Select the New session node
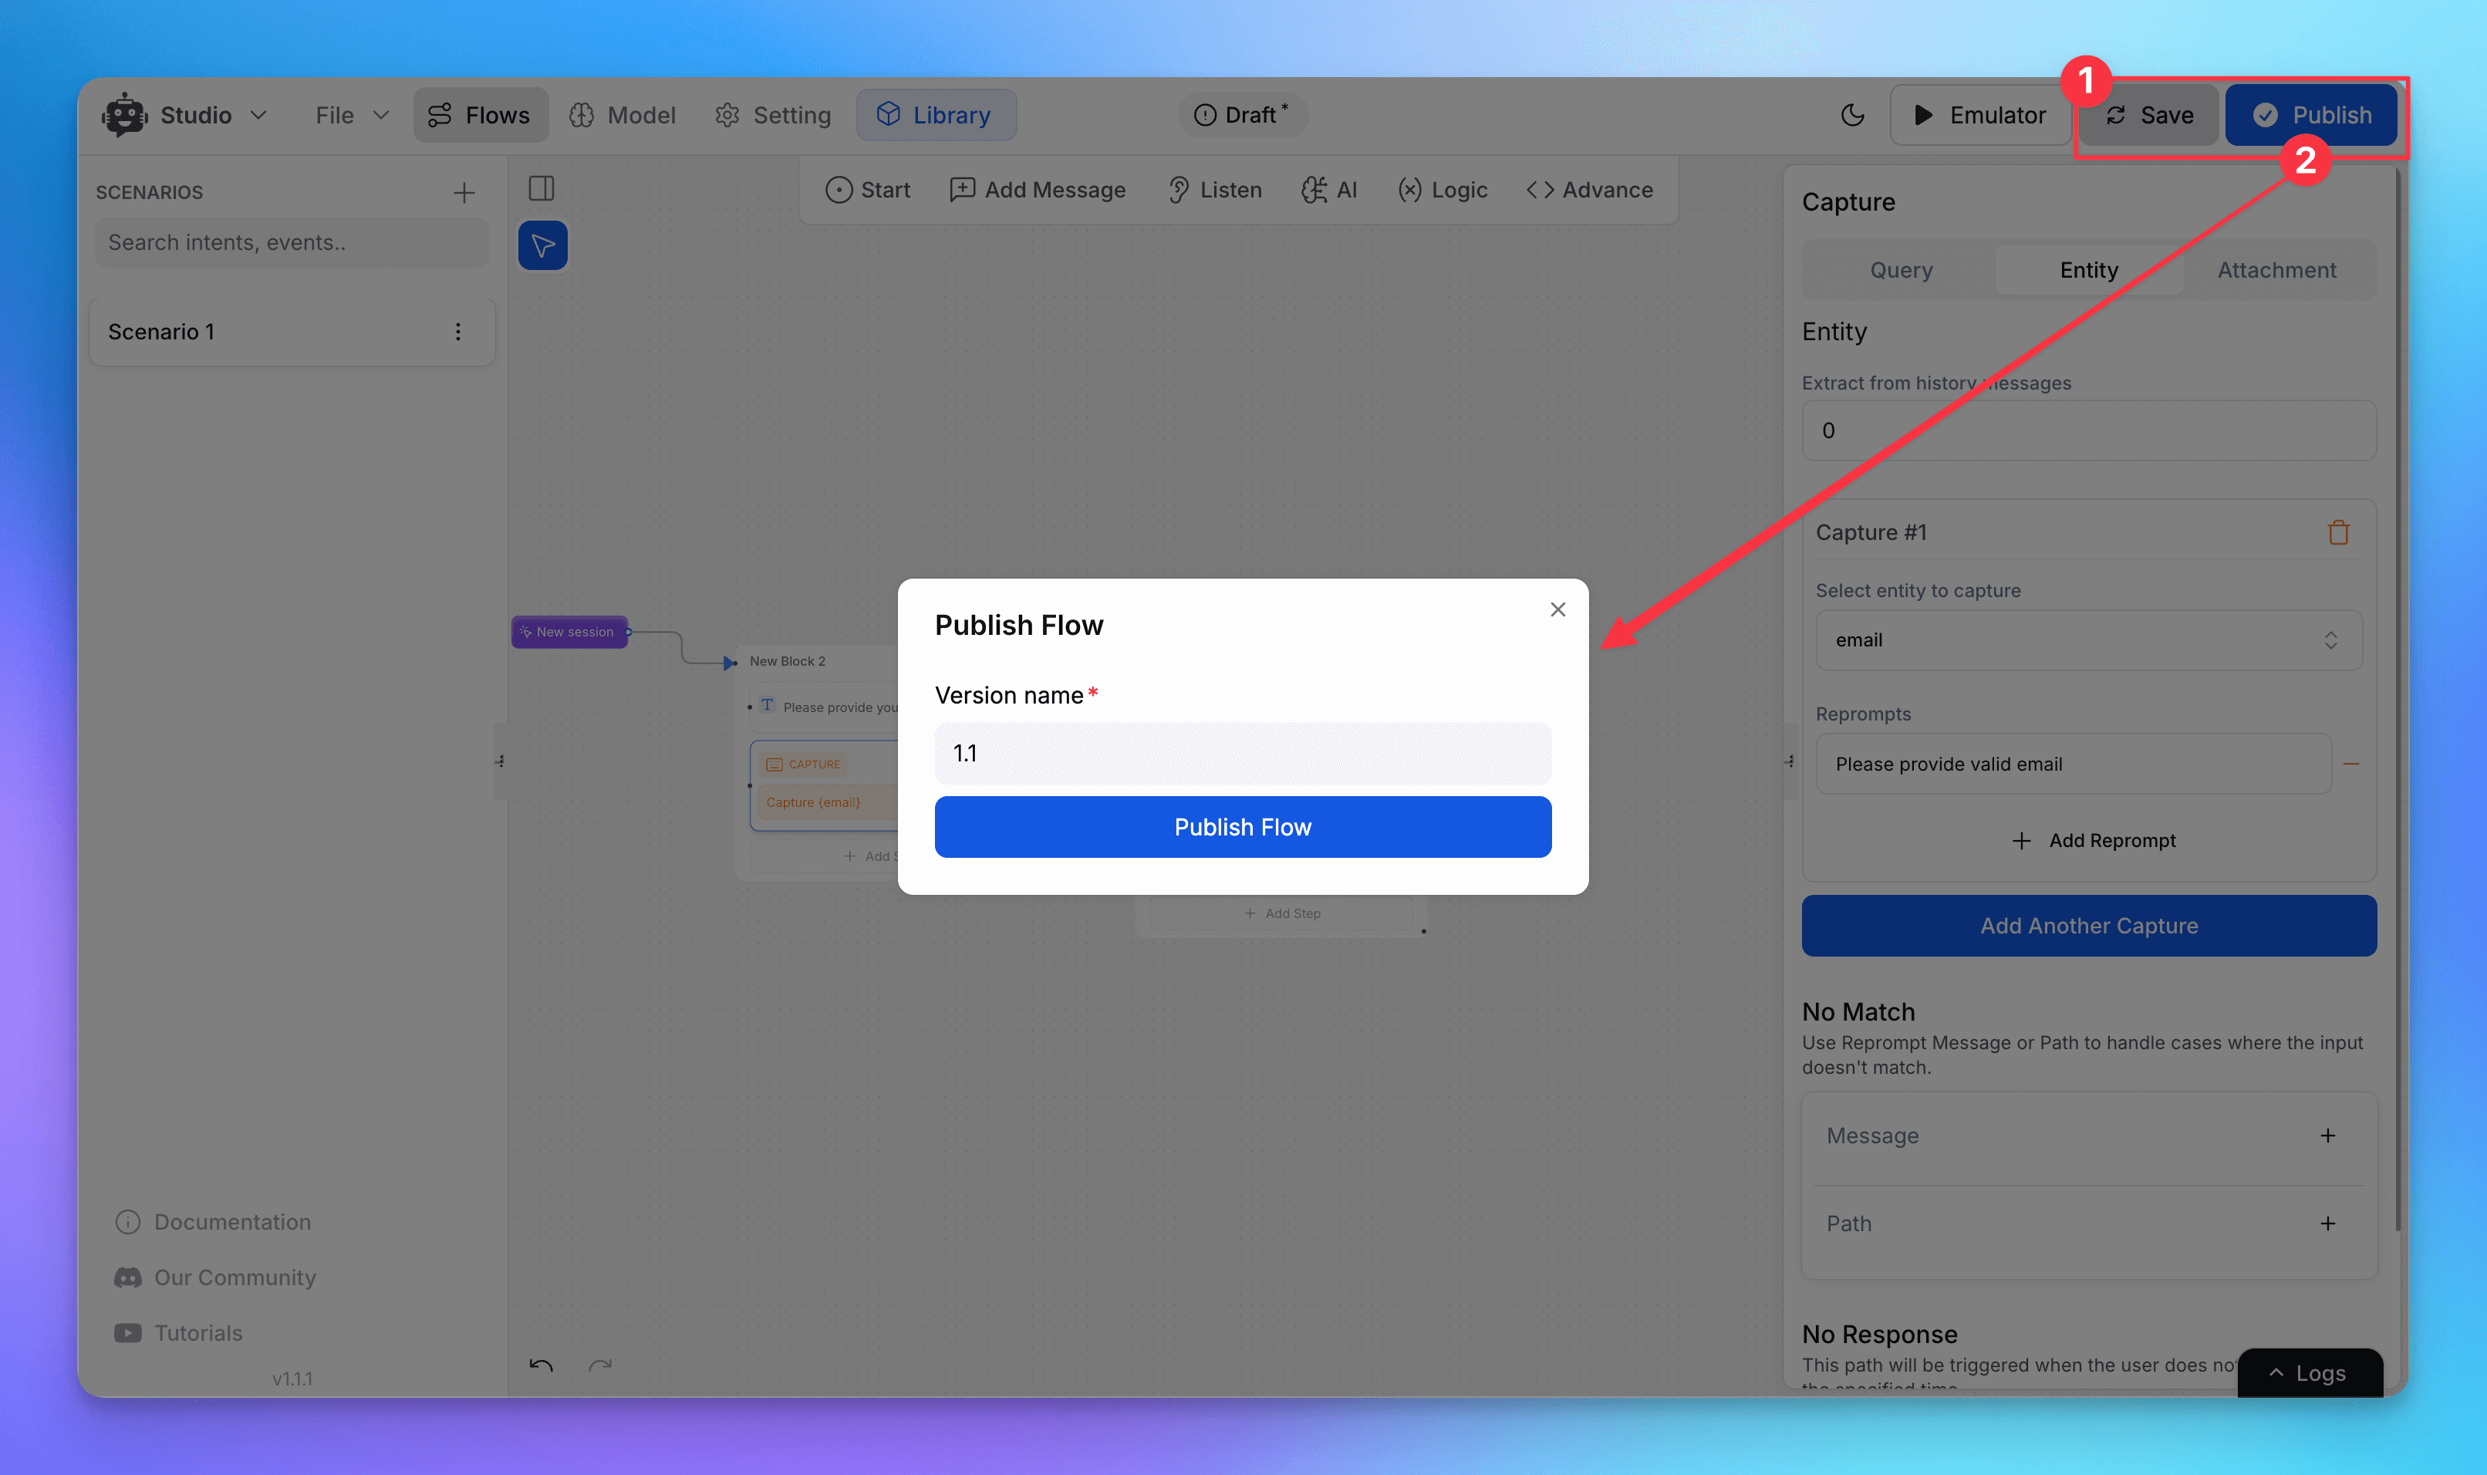Image resolution: width=2487 pixels, height=1475 pixels. (569, 632)
